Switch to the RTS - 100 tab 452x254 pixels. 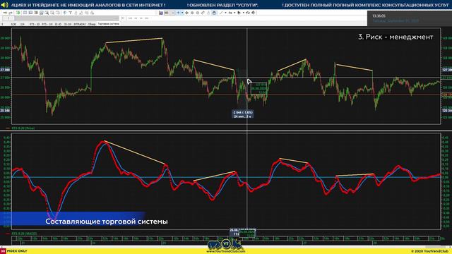tap(47, 24)
